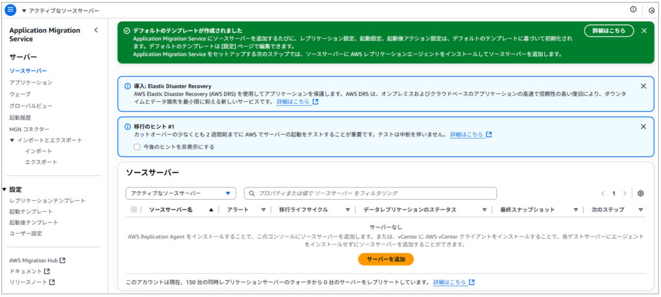Open 起動後テンプレート settings
The height and width of the screenshot is (297, 661).
tap(34, 222)
